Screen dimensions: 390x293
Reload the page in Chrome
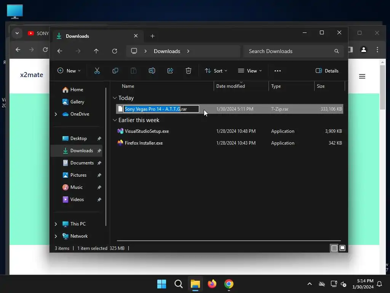click(x=45, y=50)
